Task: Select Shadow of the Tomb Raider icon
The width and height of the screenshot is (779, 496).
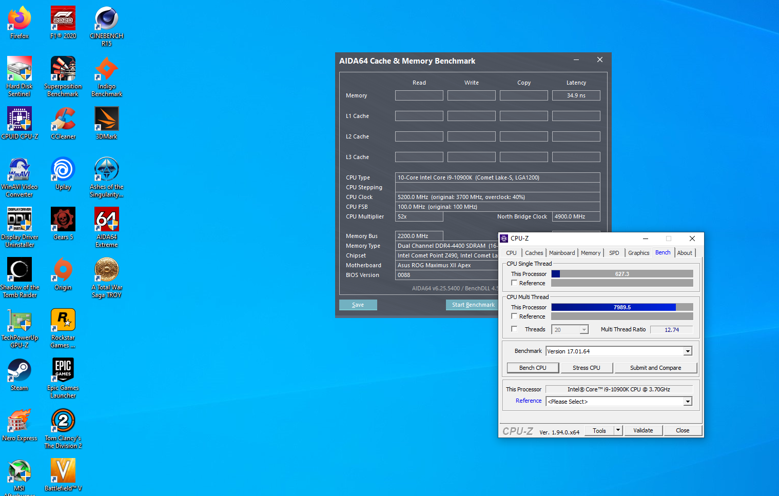Action: [20, 277]
